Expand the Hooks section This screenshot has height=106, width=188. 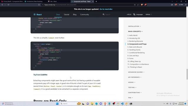click(132, 82)
